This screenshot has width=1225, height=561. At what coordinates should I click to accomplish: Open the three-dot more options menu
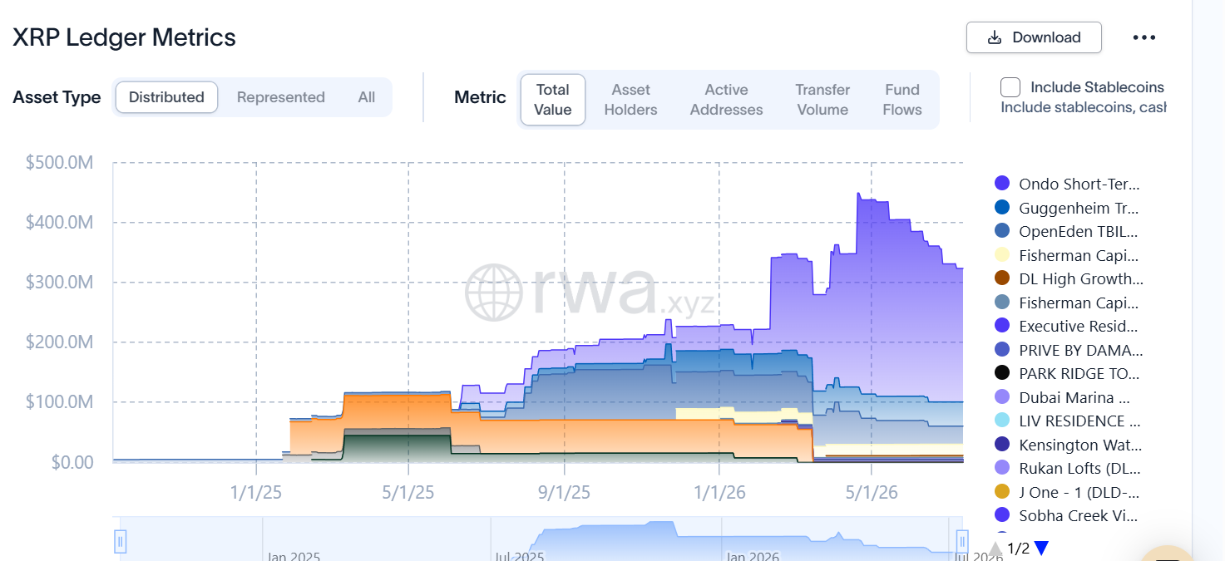[1144, 37]
